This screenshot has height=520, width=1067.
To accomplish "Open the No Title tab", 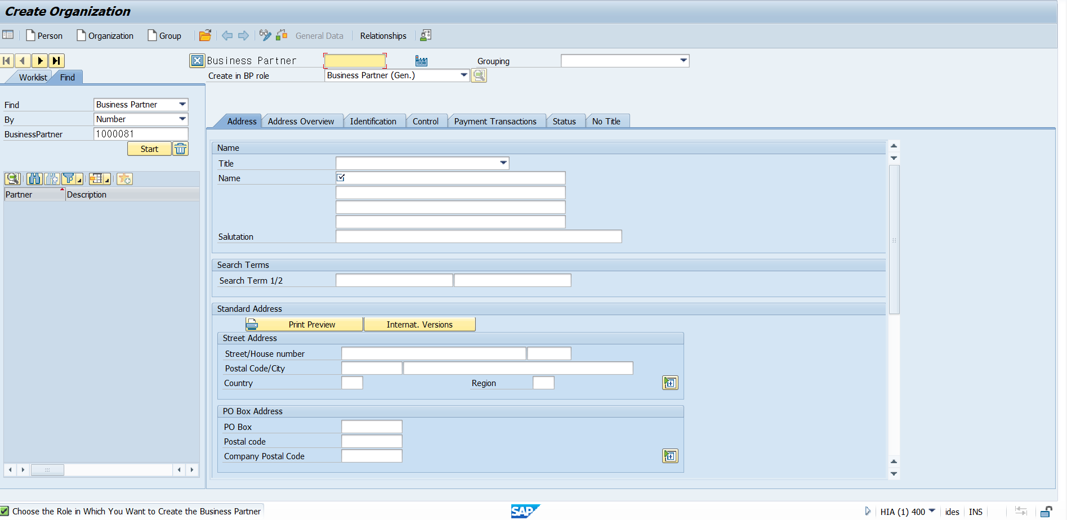I will [x=606, y=122].
